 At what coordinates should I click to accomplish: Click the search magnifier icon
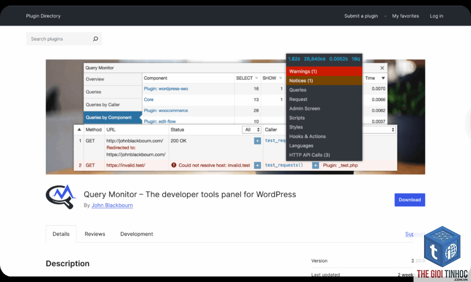(96, 39)
